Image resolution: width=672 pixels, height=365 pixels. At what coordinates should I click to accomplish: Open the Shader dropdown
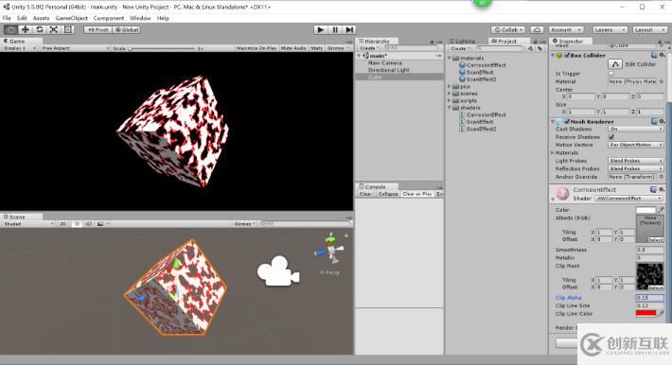[628, 199]
